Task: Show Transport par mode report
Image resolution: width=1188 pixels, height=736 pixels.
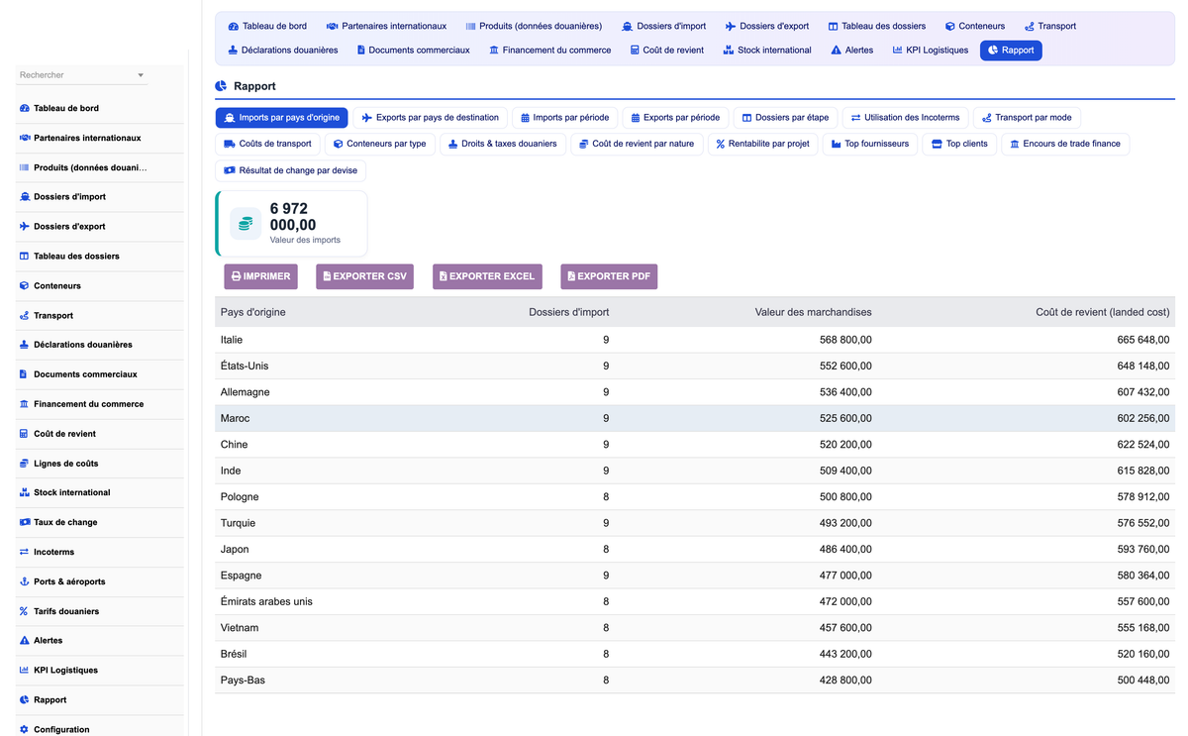Action: (x=1027, y=118)
